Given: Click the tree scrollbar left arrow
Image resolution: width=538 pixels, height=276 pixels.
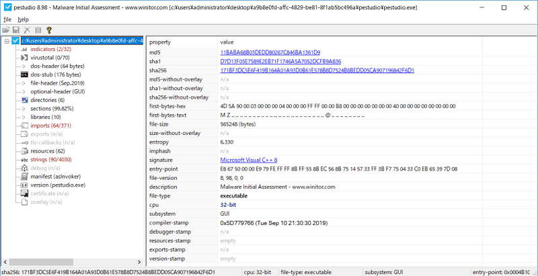Looking at the screenshot, I should point(4,262).
